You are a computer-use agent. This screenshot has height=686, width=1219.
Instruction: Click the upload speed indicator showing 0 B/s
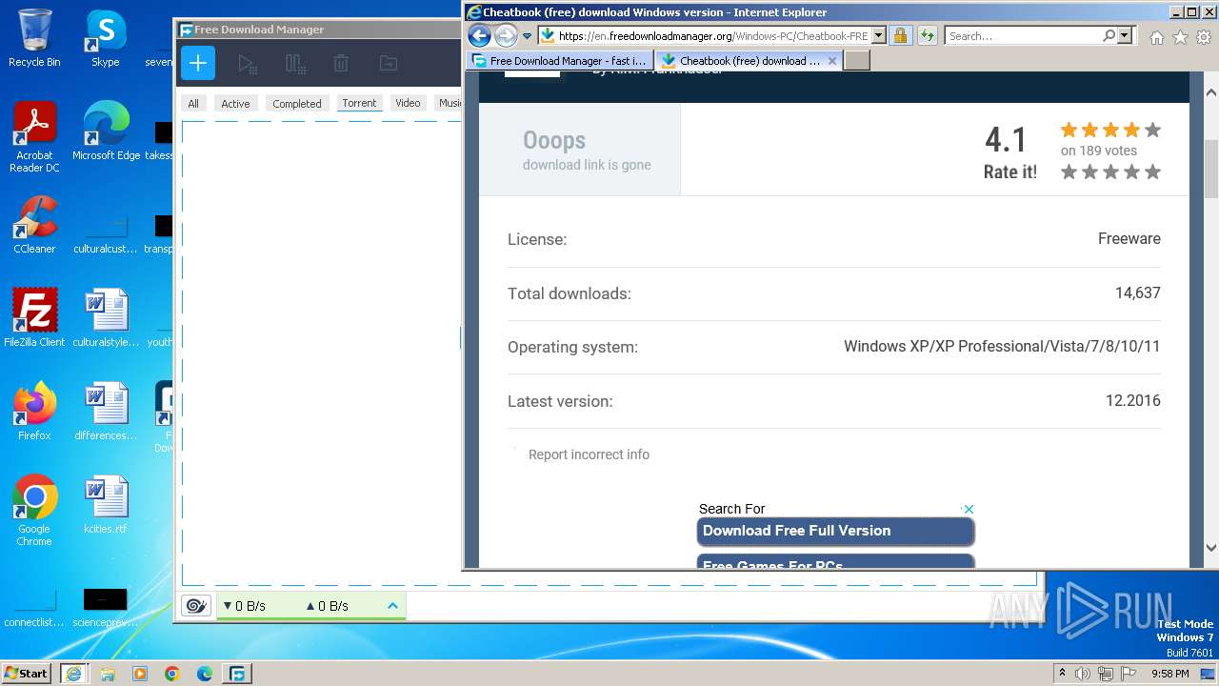[327, 606]
